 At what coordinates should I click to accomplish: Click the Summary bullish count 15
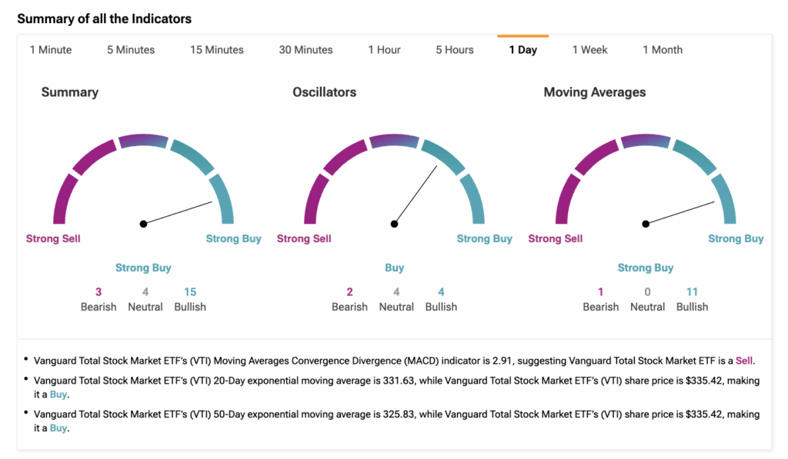pos(190,291)
